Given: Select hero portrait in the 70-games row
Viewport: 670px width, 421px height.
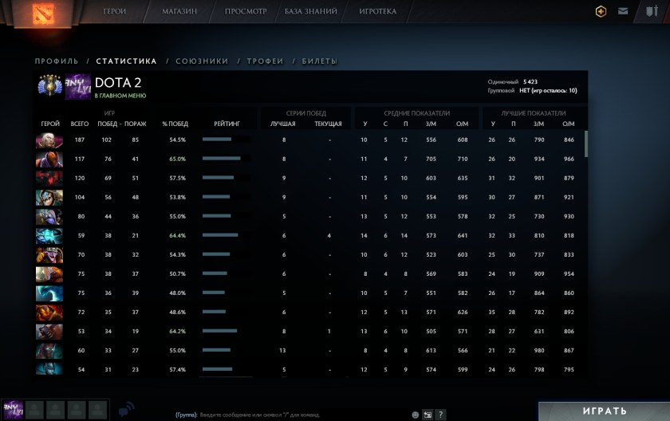Looking at the screenshot, I should click(x=49, y=255).
